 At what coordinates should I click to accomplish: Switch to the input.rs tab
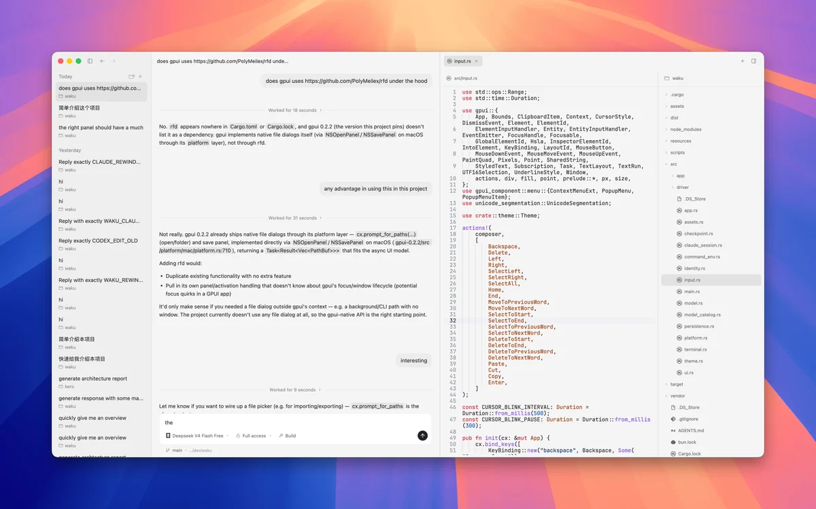tap(463, 61)
